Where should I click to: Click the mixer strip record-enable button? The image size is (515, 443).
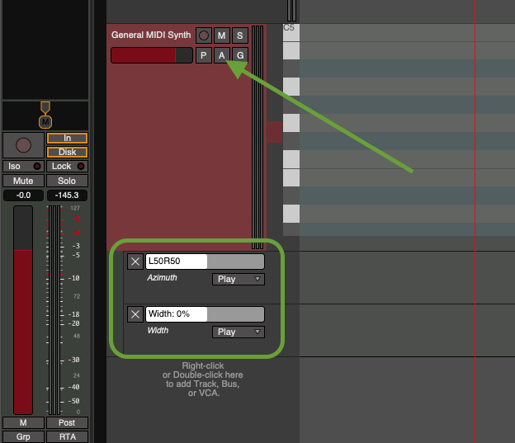(x=23, y=145)
